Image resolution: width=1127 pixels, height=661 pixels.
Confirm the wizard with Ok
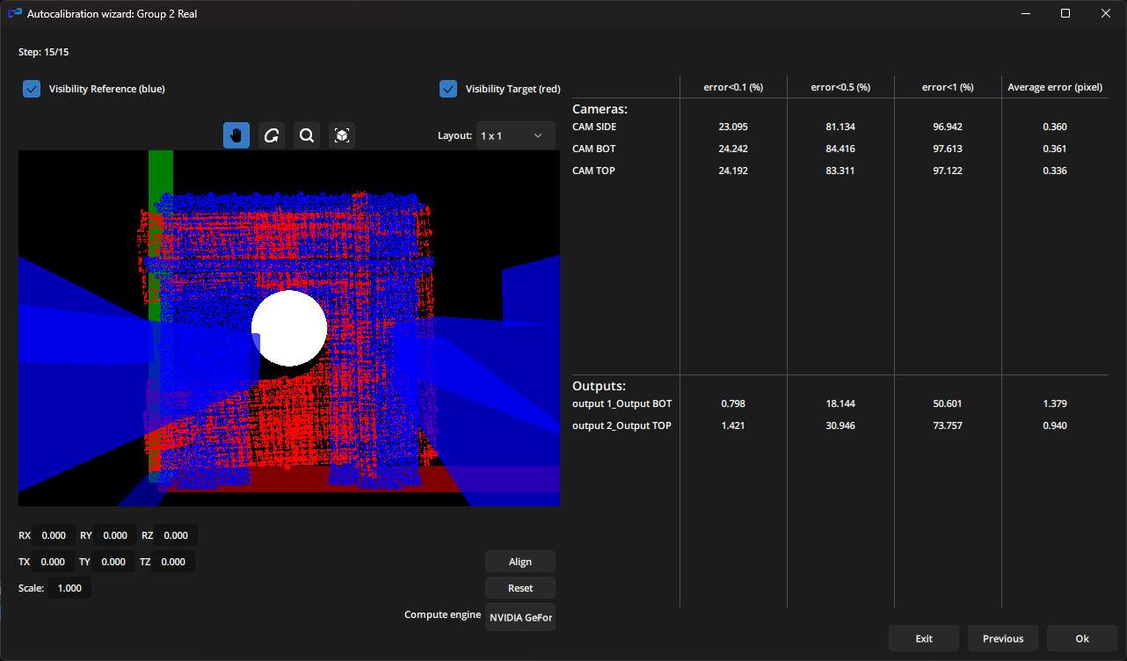[1081, 638]
